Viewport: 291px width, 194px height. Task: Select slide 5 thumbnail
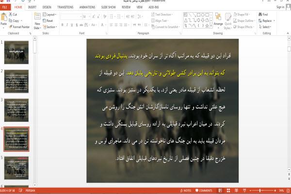(x=16, y=168)
